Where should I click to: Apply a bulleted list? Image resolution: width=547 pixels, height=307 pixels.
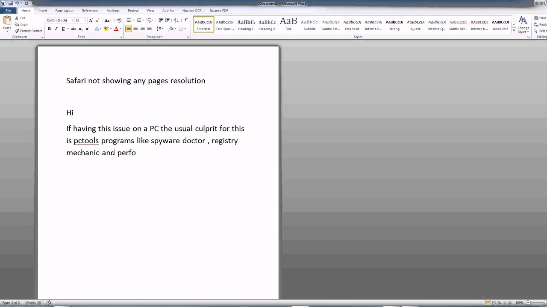[x=129, y=20]
